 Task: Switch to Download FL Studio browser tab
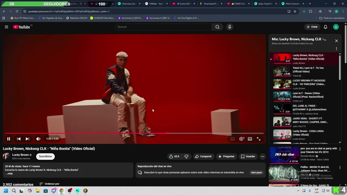[211, 4]
